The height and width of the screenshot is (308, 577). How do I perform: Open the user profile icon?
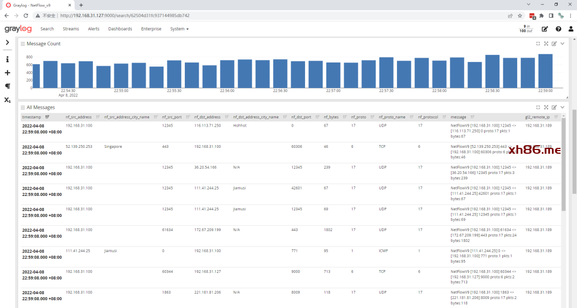(x=571, y=29)
